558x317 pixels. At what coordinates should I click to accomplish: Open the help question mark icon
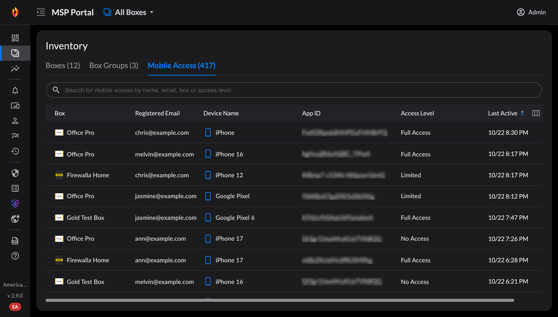coord(15,256)
